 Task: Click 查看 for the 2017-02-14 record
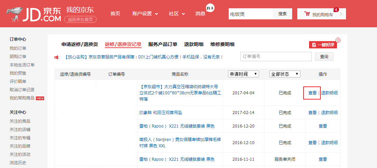point(312,113)
